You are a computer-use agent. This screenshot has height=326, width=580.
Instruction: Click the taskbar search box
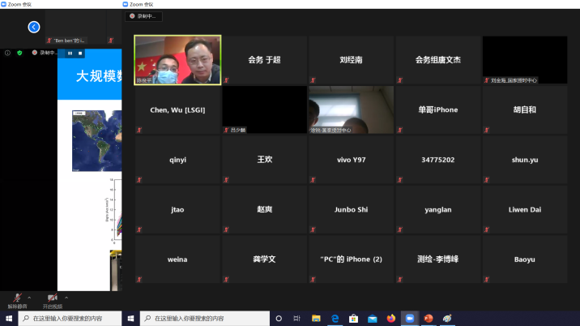click(208, 319)
